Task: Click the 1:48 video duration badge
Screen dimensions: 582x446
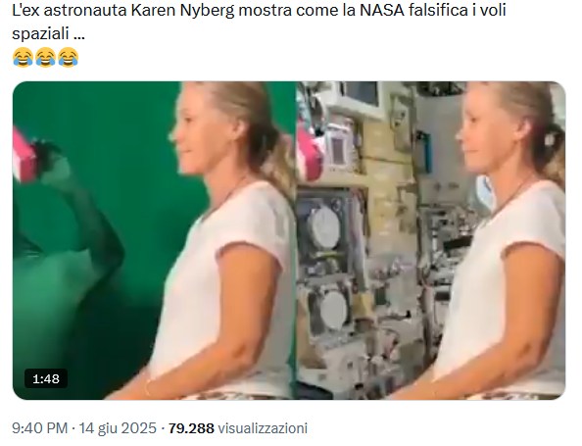Action: 46,378
